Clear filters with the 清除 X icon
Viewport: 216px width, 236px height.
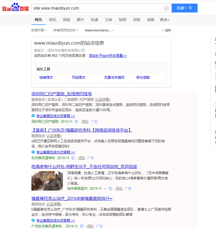tap(167, 31)
